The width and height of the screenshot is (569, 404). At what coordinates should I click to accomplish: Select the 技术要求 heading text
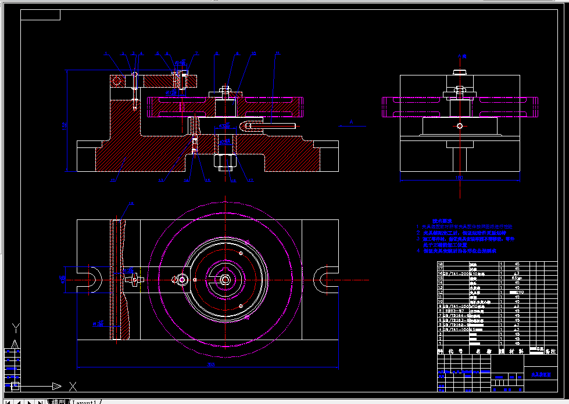point(442,221)
